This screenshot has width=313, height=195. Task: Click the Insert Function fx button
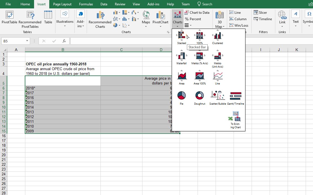pos(64,41)
